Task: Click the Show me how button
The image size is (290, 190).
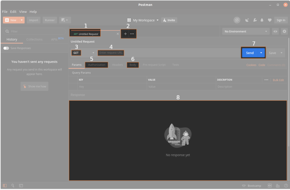Action: 34,86
